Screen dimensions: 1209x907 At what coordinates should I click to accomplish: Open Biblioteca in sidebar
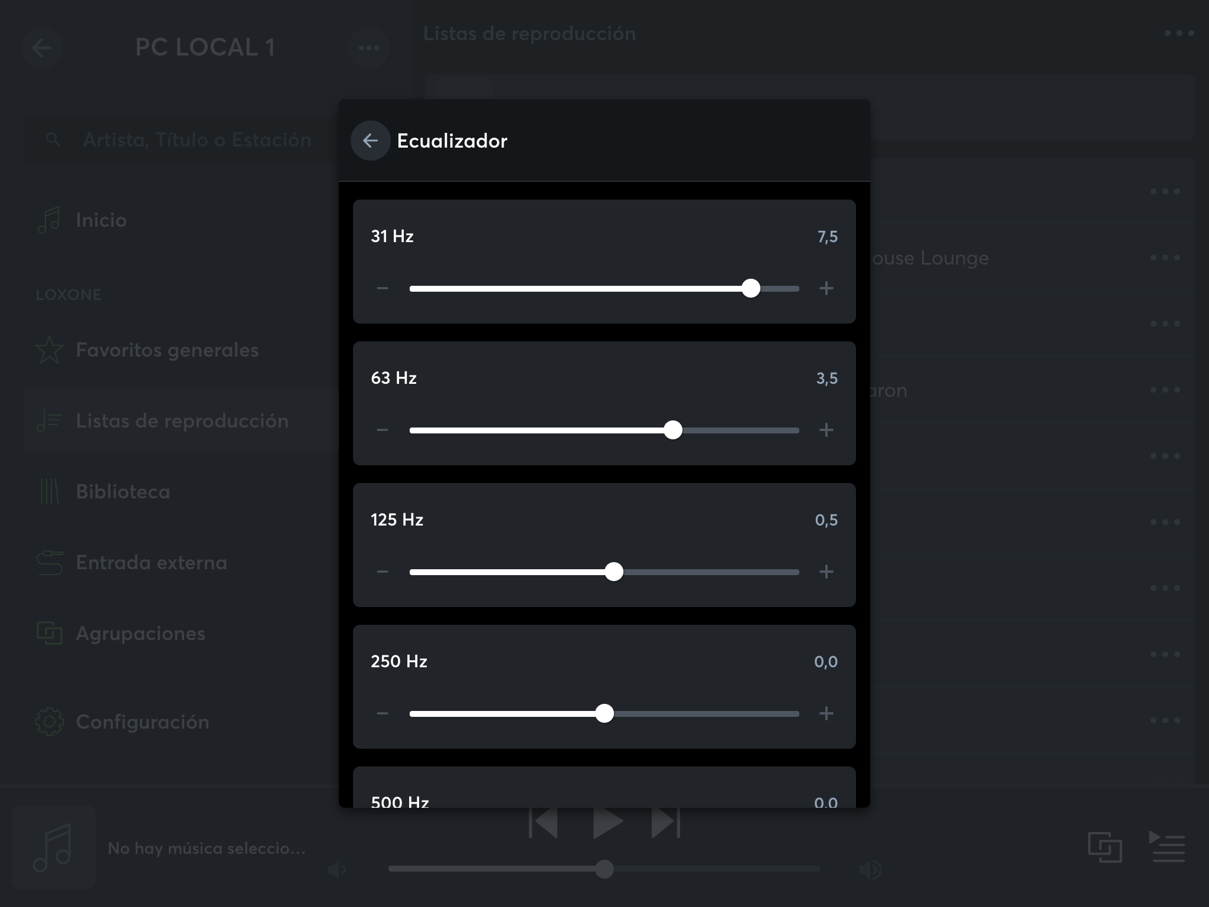pos(123,491)
